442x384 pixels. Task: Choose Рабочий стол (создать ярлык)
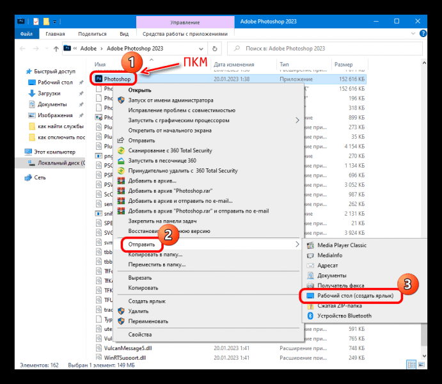355,296
